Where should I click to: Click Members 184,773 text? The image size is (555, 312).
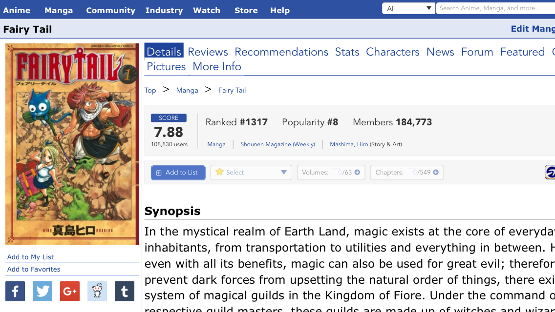click(392, 122)
